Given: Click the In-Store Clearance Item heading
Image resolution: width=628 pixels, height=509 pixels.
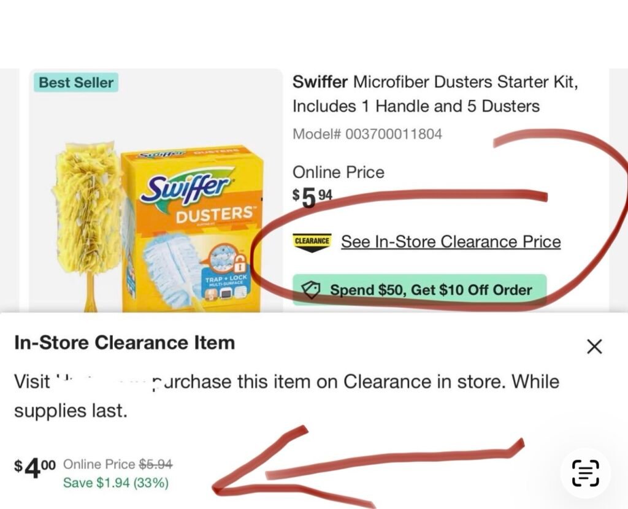Looking at the screenshot, I should (x=124, y=342).
